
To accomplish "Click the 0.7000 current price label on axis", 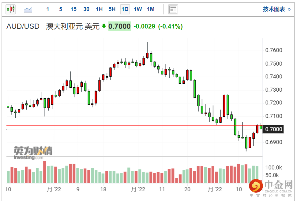I will coord(273,129).
